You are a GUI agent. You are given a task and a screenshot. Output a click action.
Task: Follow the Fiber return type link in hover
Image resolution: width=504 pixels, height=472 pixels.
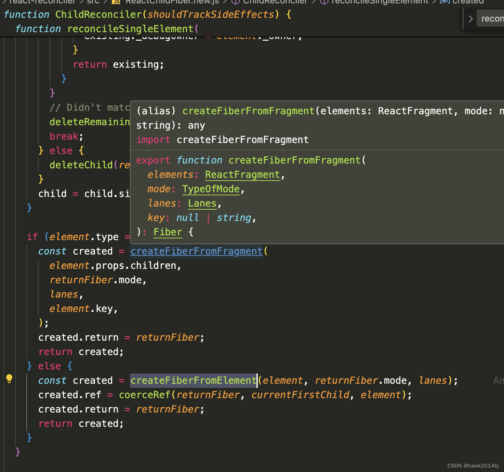(x=168, y=232)
